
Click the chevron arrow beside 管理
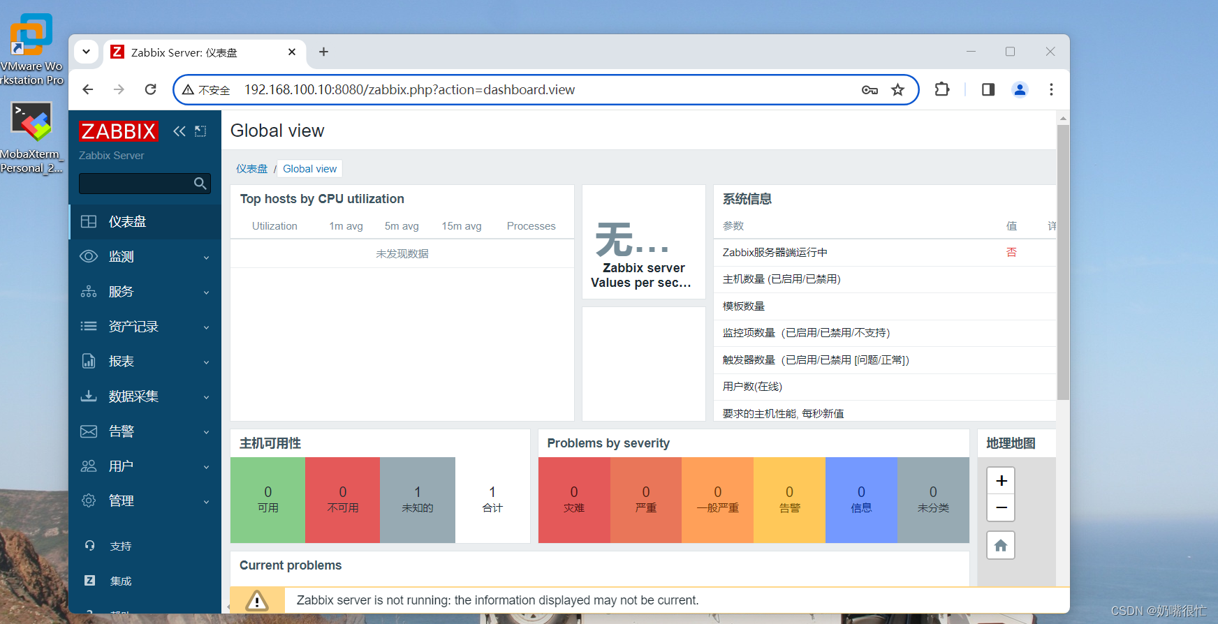[206, 502]
